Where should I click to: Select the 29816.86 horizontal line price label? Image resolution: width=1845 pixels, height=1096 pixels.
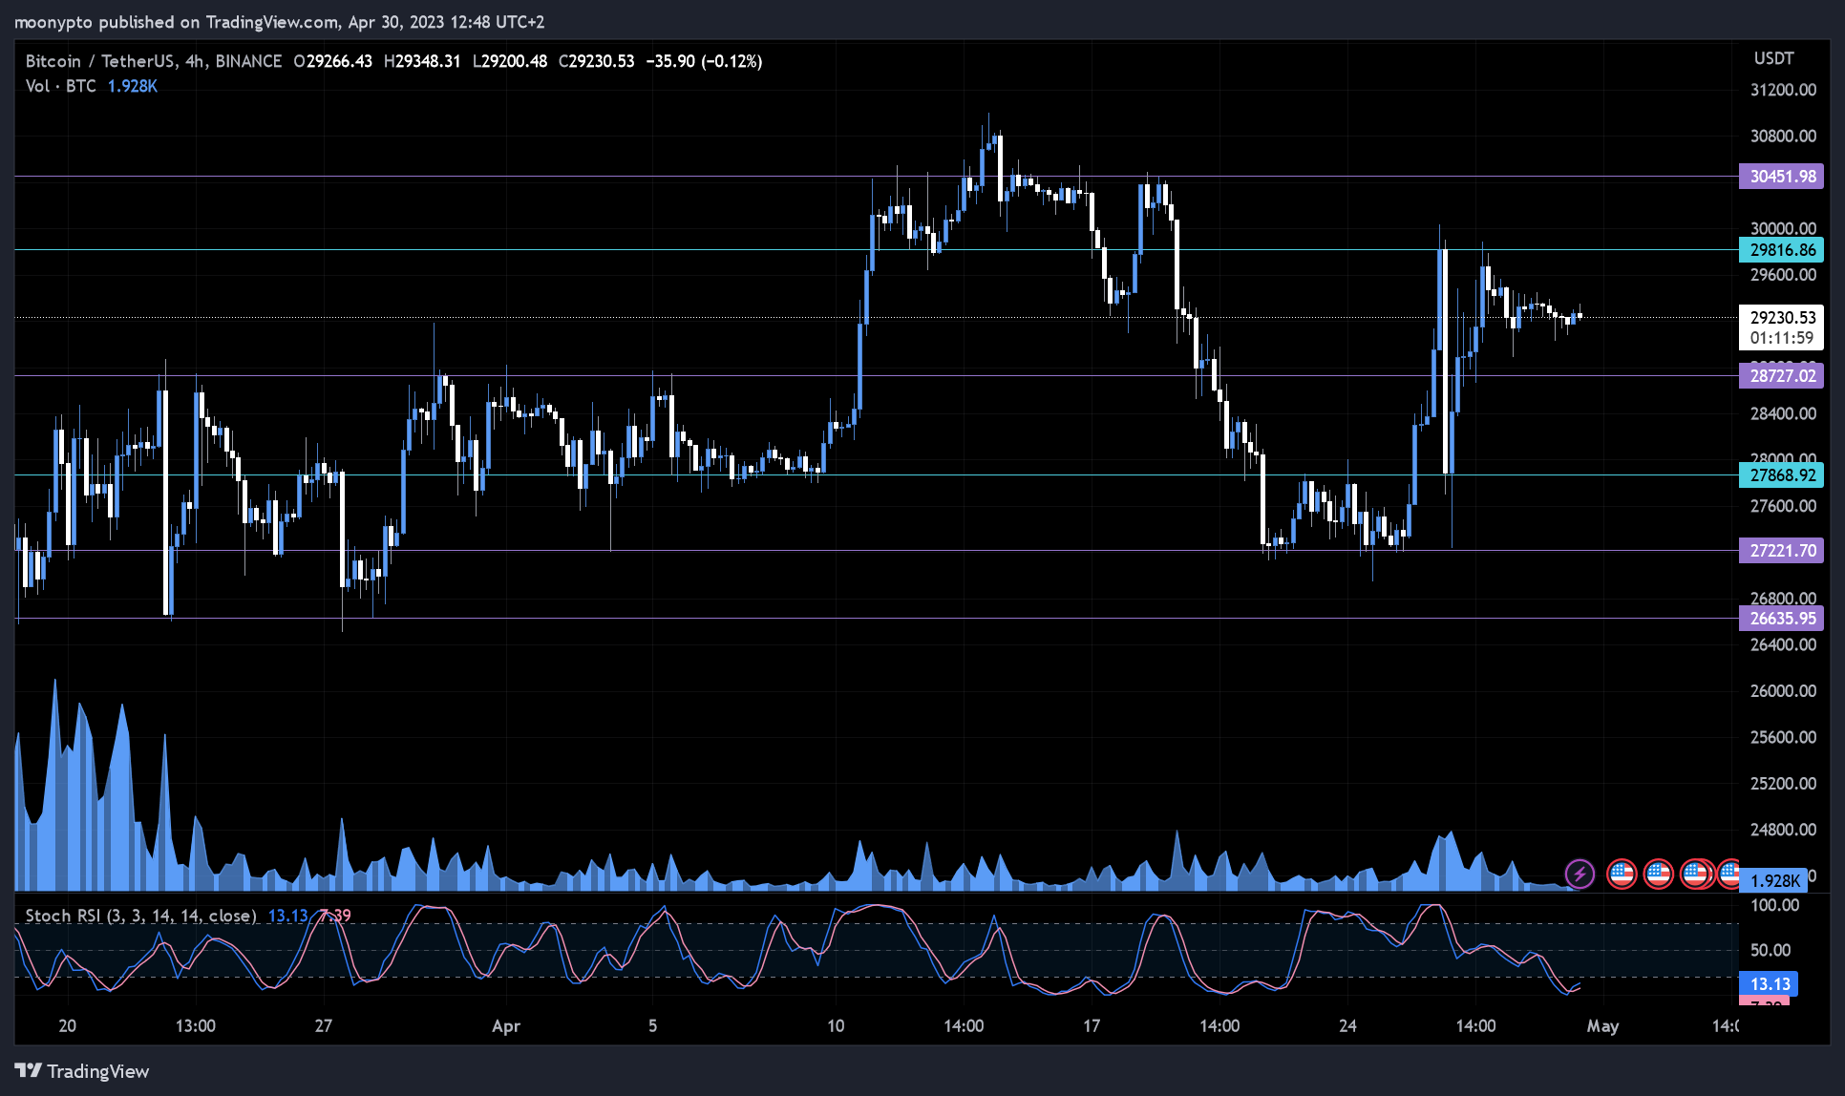(1781, 250)
